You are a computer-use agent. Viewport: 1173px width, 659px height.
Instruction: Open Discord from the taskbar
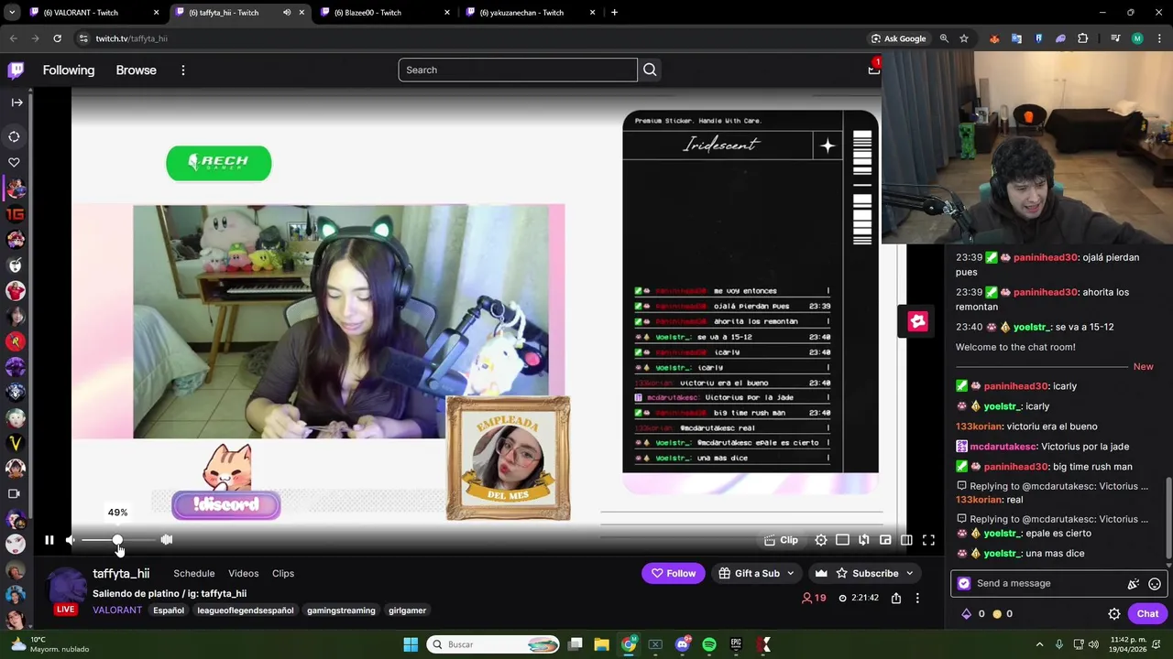point(682,644)
